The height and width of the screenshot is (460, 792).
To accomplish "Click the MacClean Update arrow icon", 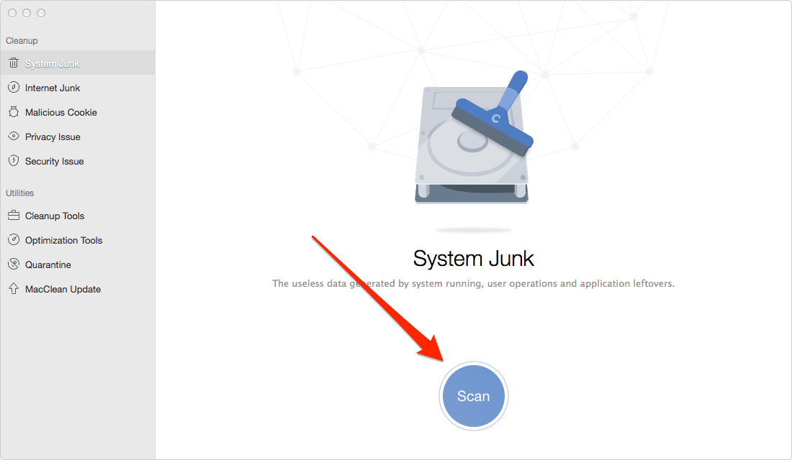I will (x=14, y=288).
